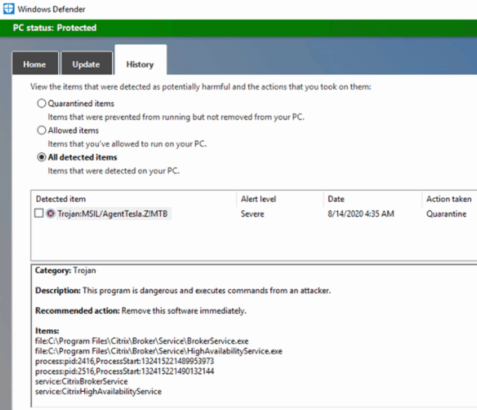Click the process pid:2516 line
Image resolution: width=477 pixels, height=410 pixels.
[x=125, y=371]
